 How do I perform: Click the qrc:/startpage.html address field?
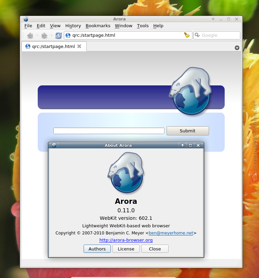[x=128, y=35]
